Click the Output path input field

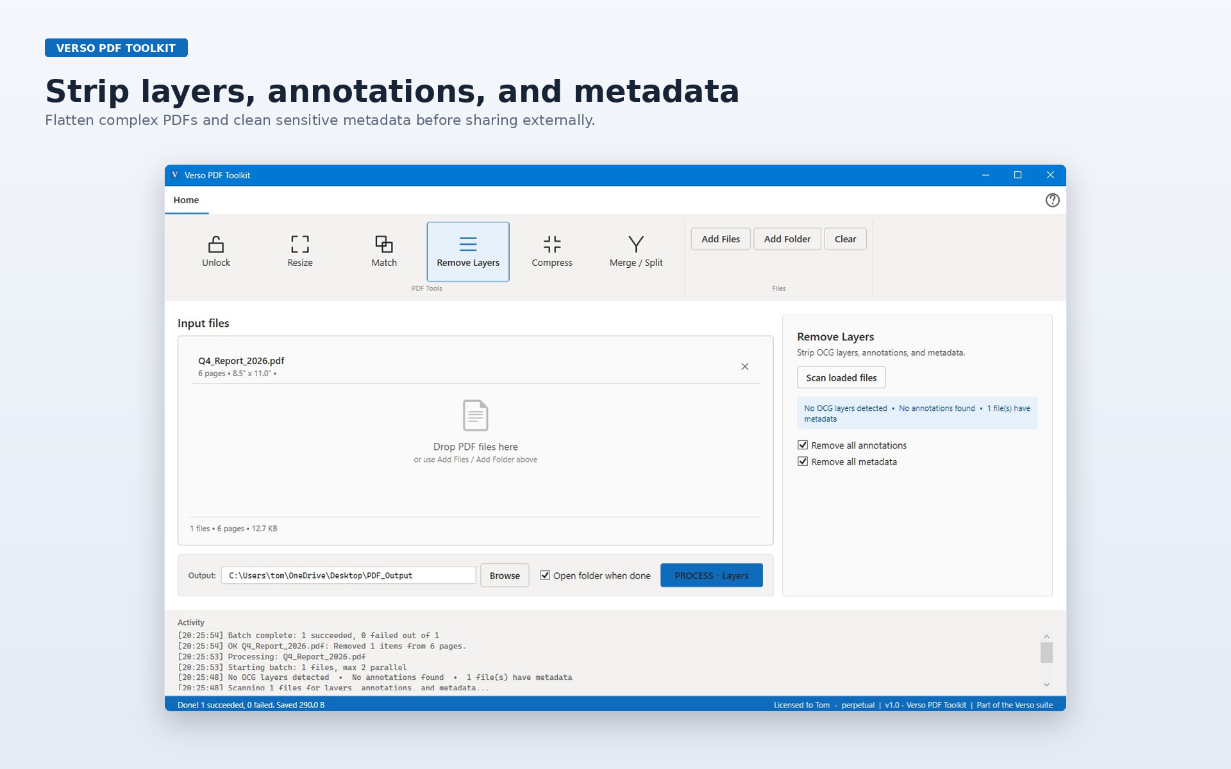coord(349,575)
